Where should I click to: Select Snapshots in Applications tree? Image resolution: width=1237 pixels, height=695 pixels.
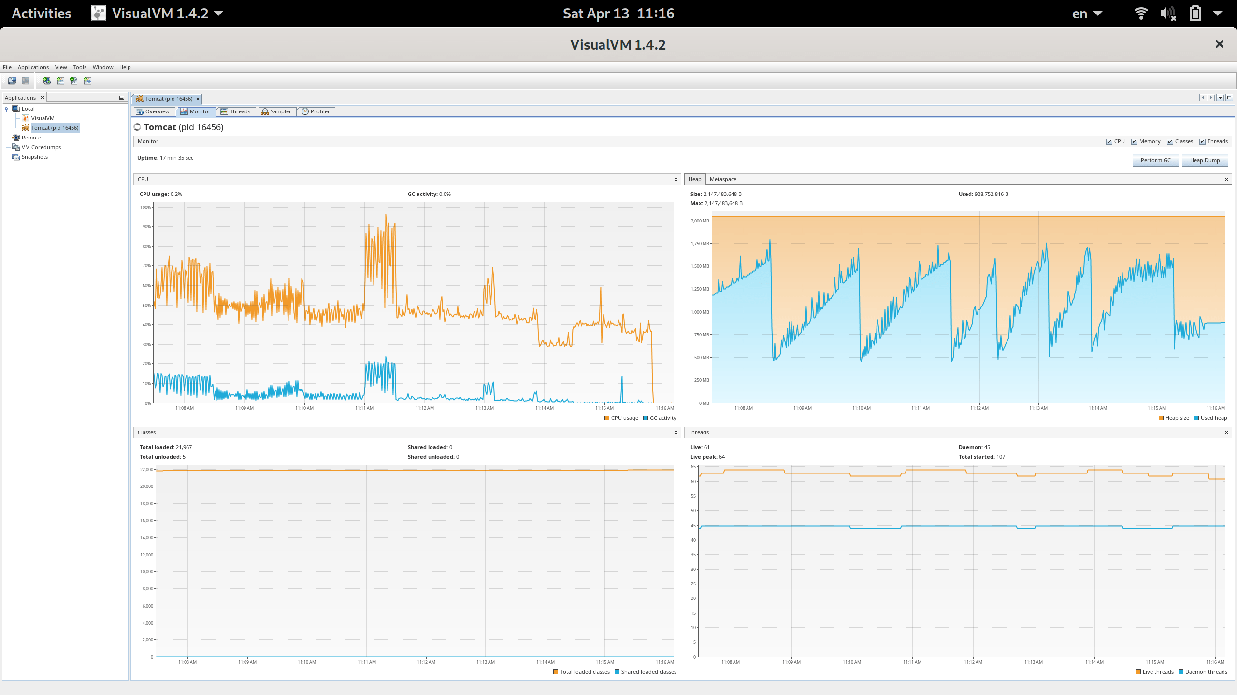click(x=35, y=157)
